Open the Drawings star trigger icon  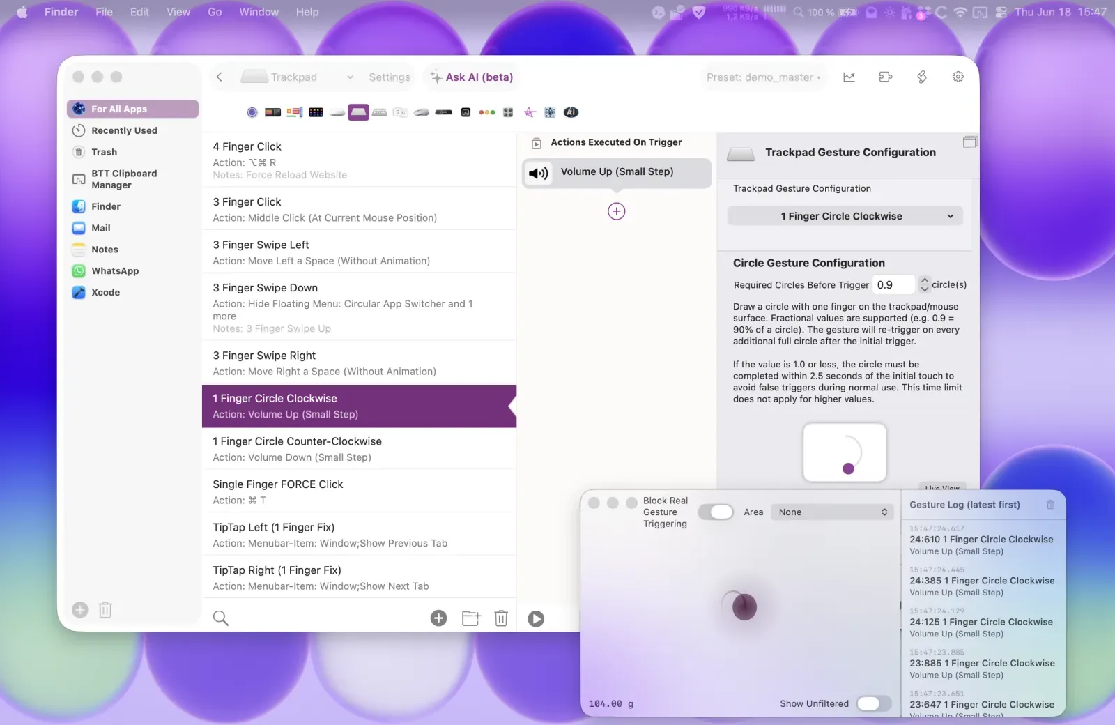[x=530, y=112]
